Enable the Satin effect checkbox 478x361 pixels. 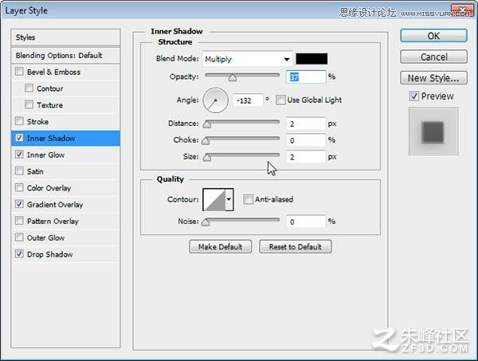[19, 171]
